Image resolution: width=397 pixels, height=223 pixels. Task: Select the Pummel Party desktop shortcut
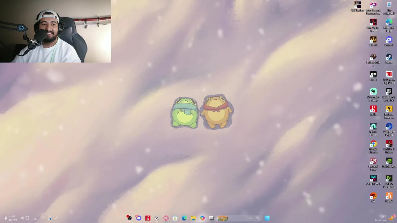(373, 164)
